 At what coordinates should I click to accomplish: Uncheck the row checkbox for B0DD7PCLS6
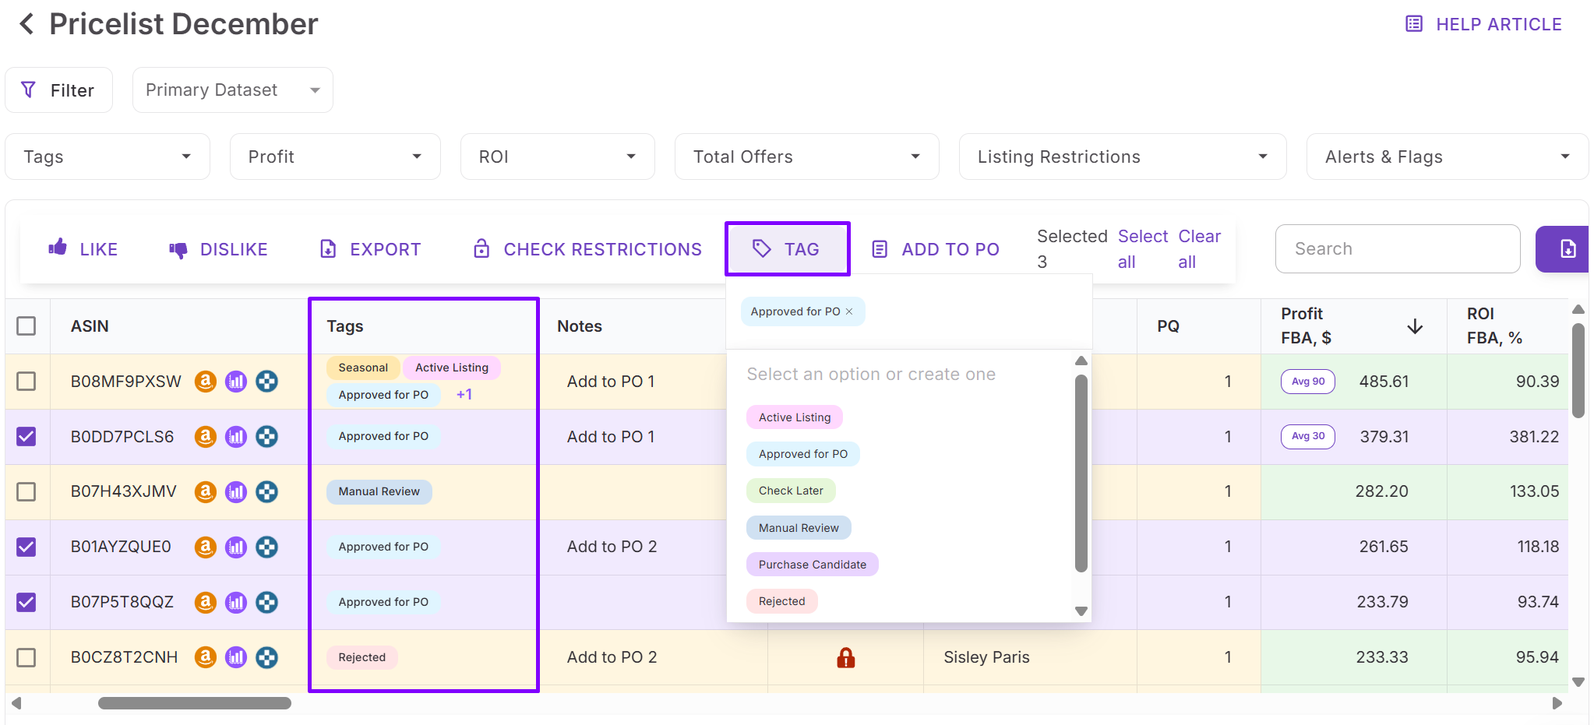point(27,437)
